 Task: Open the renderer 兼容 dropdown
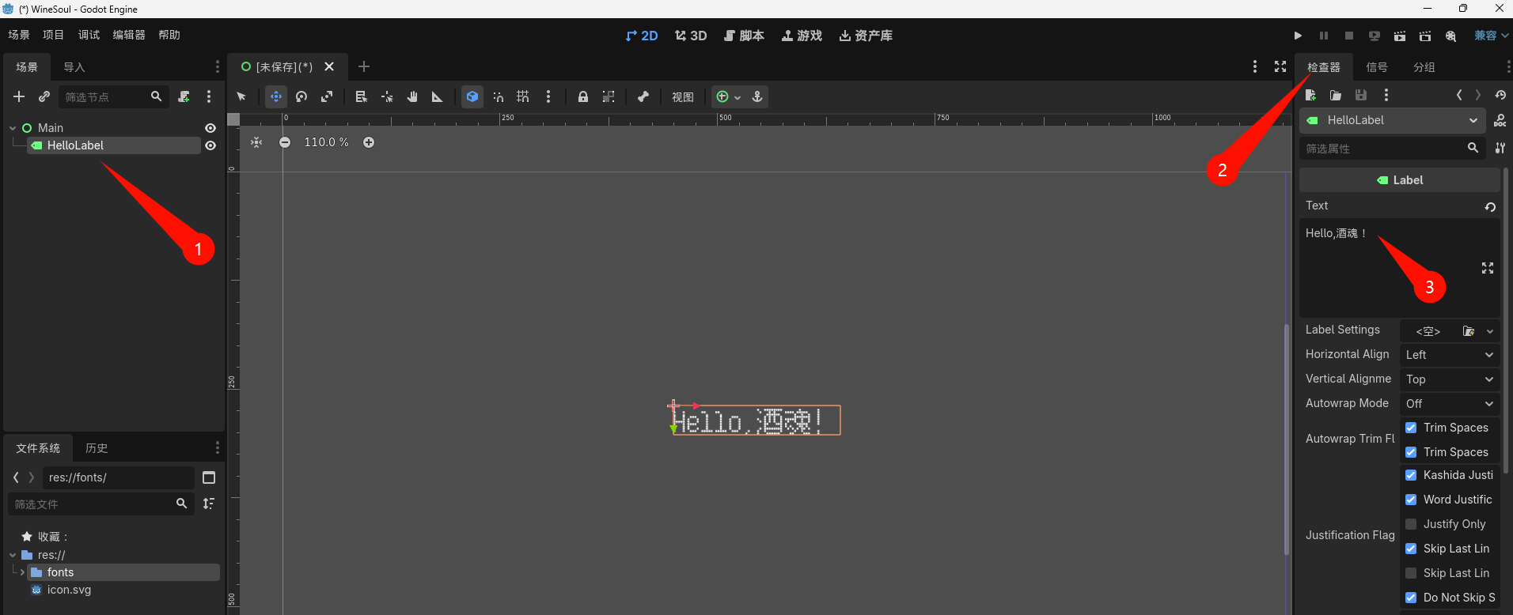click(1491, 36)
